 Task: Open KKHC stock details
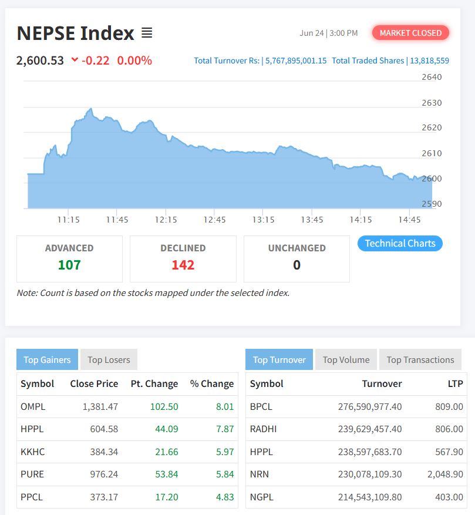(x=33, y=452)
